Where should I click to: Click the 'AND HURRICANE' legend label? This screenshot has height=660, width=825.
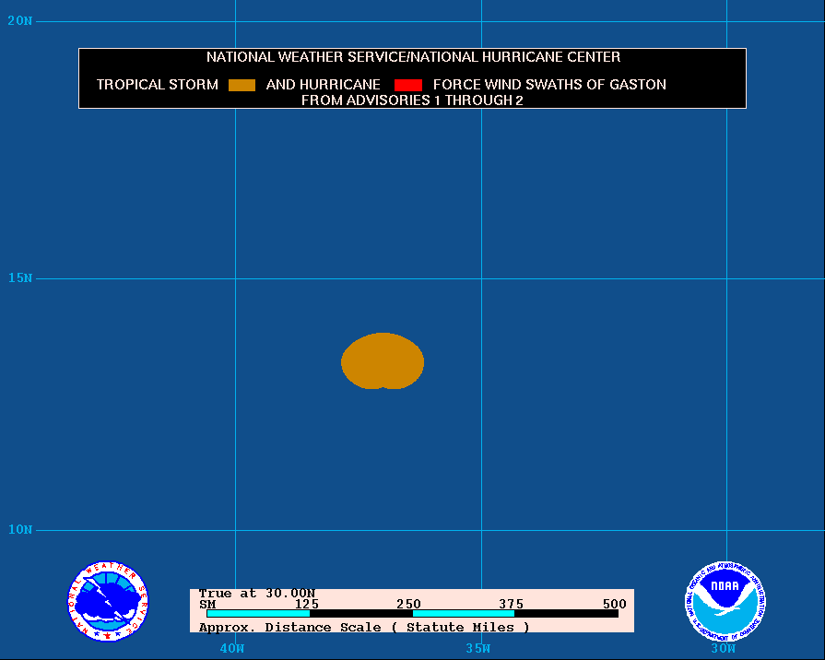(323, 85)
